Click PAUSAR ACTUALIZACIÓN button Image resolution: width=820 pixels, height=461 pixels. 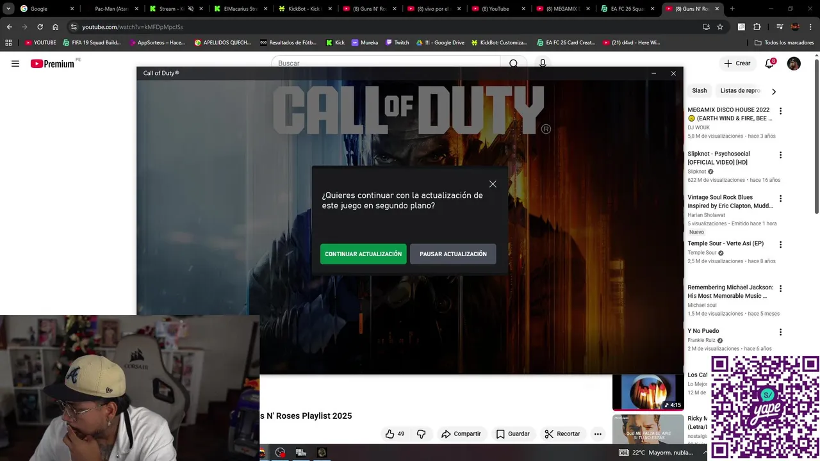coord(453,254)
